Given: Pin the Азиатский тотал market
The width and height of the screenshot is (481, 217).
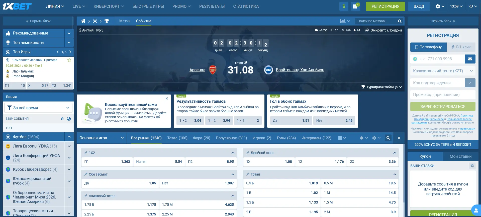Looking at the screenshot, I should pos(86,196).
